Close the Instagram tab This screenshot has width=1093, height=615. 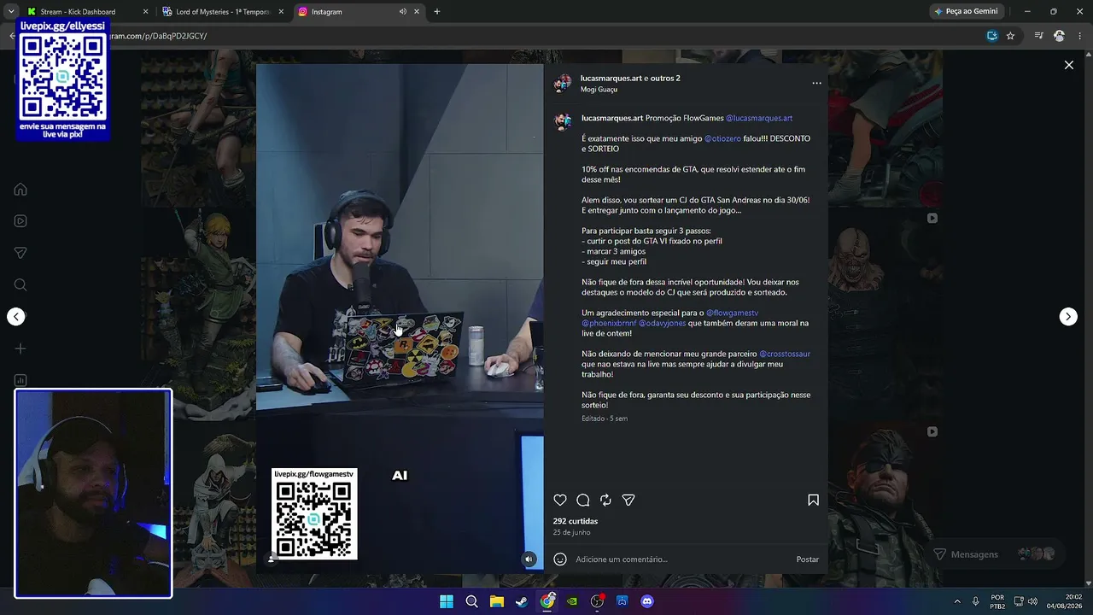pyautogui.click(x=417, y=12)
